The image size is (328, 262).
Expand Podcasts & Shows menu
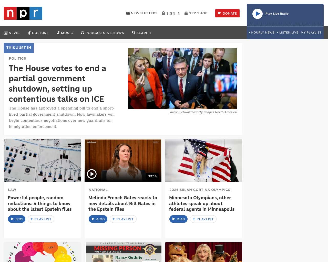click(102, 33)
